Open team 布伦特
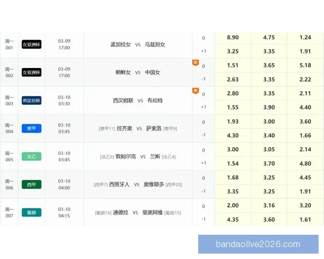The image size is (324, 259). (155, 100)
